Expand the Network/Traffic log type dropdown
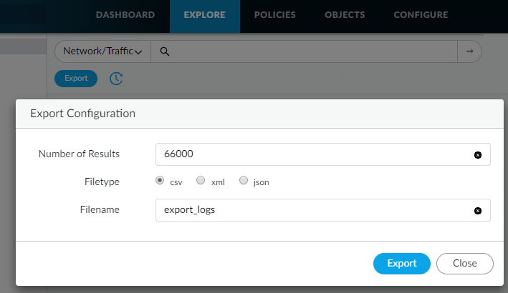The image size is (508, 293). coord(102,51)
